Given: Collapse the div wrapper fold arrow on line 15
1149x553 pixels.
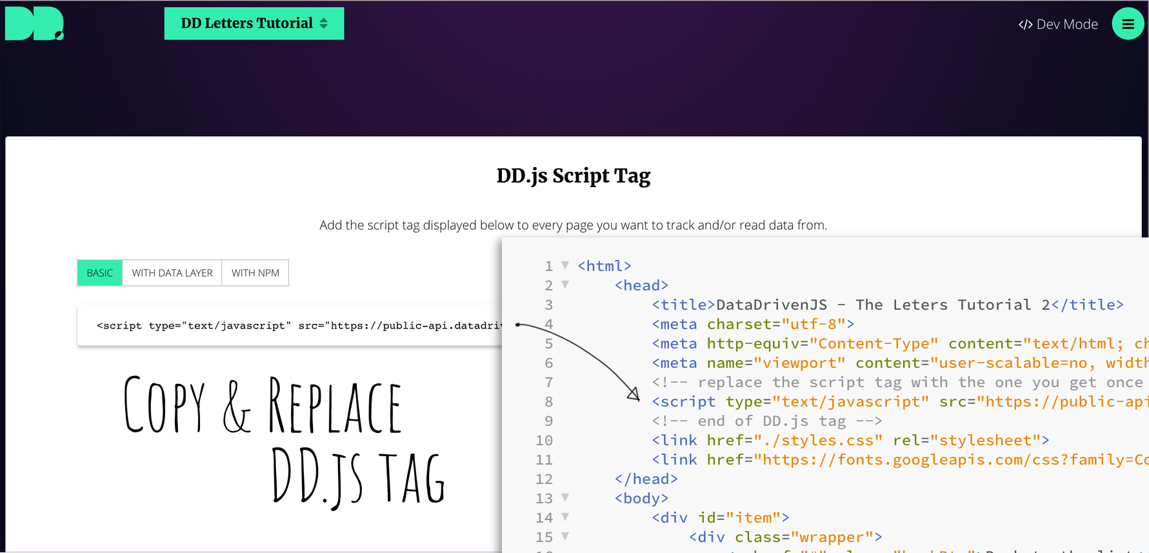Looking at the screenshot, I should click(565, 536).
